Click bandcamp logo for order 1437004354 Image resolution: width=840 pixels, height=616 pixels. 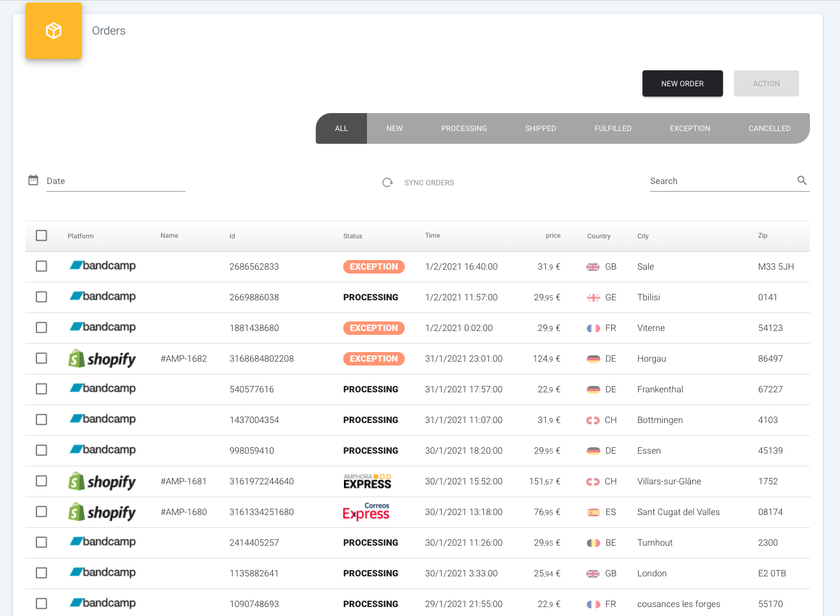coord(102,419)
